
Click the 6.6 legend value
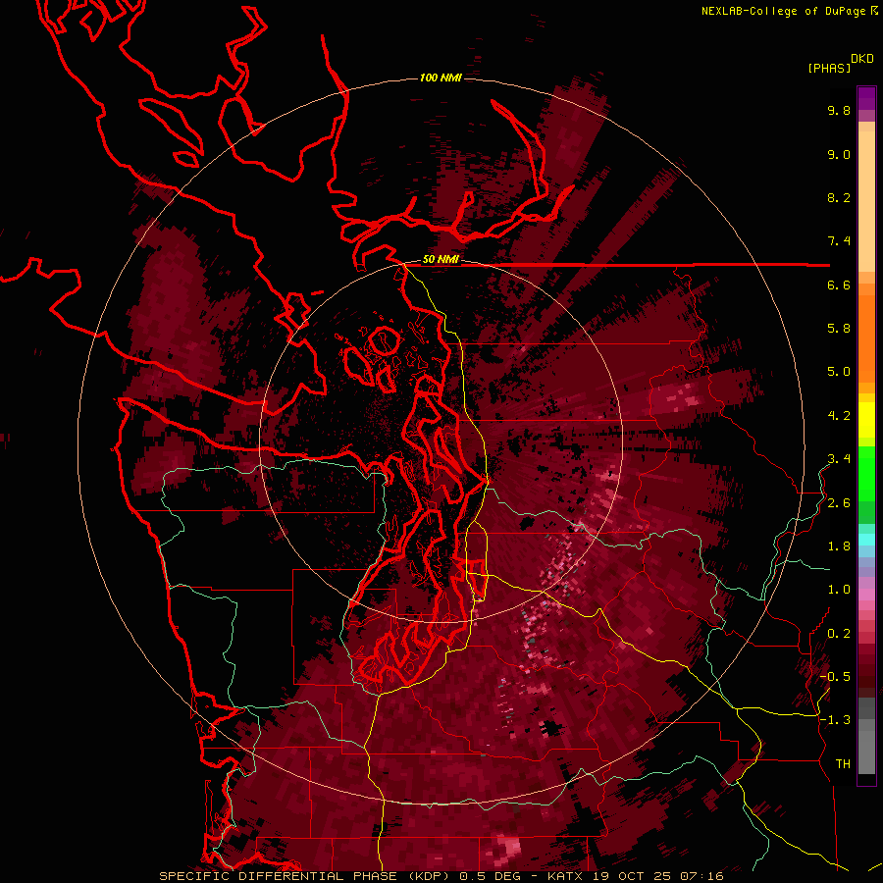coord(839,285)
